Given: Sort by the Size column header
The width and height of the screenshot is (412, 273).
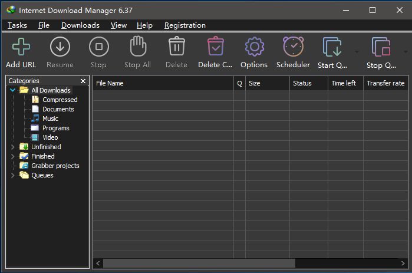Looking at the screenshot, I should point(268,83).
